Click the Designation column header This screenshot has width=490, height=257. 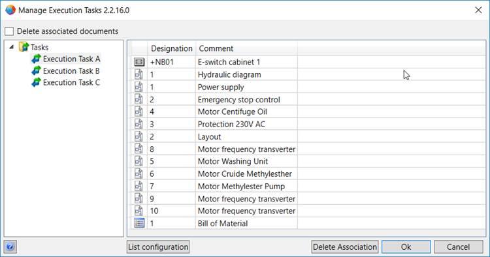point(172,48)
